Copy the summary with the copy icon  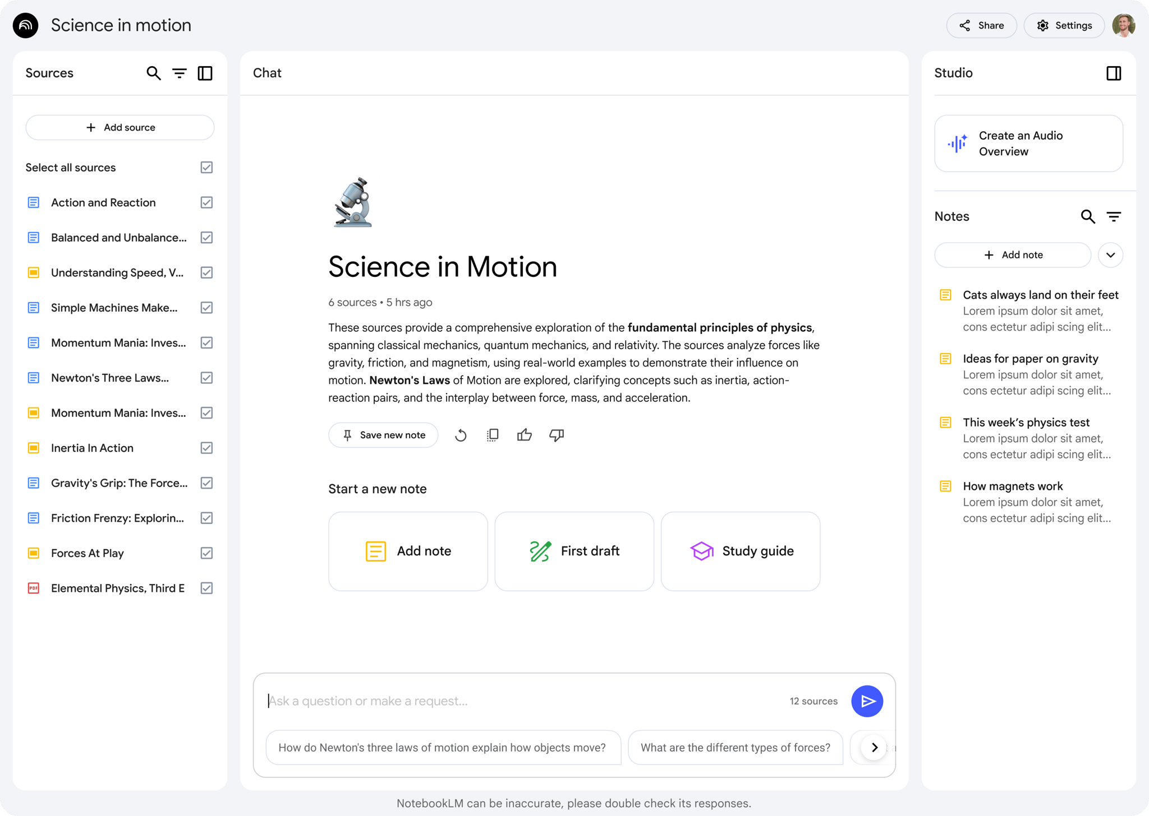493,435
